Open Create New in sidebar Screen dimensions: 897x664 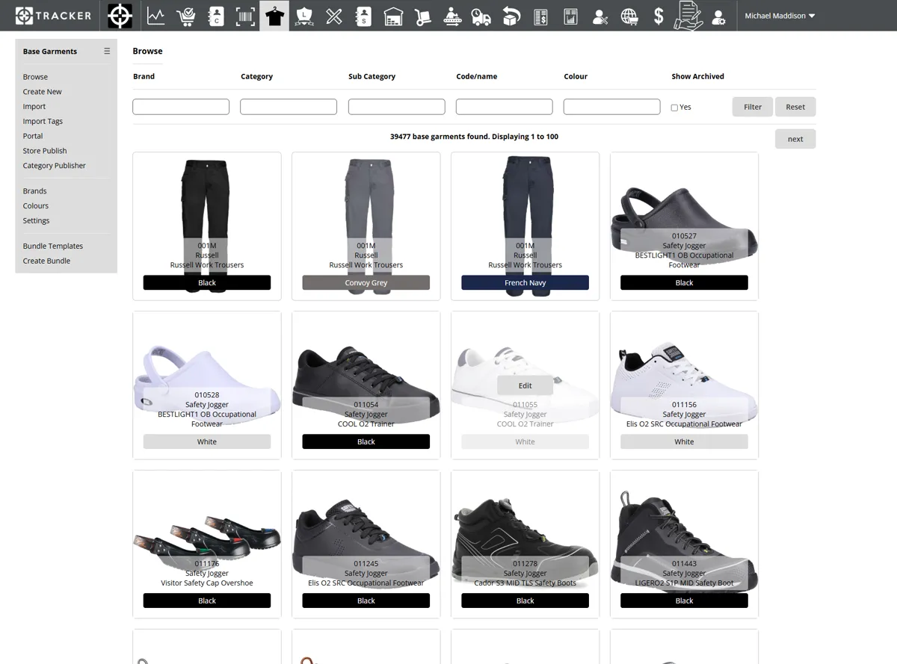click(x=43, y=92)
